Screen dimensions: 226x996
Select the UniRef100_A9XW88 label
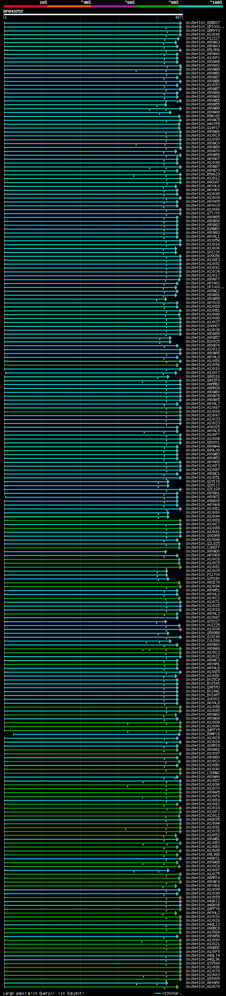(203, 61)
